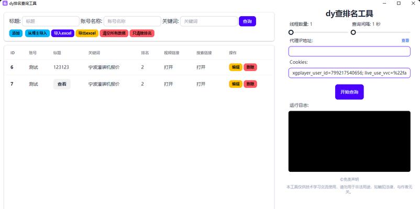420x209 pixels.
Task: Click the 添加 button
Action: (x=16, y=33)
